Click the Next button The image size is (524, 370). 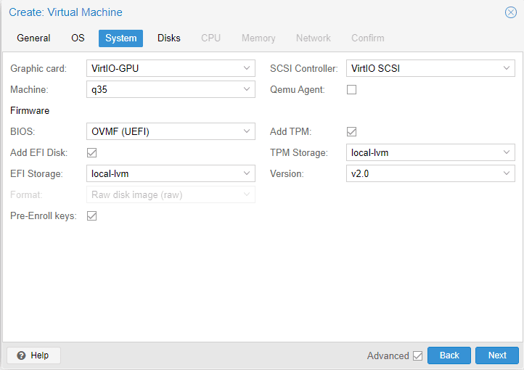pos(497,355)
